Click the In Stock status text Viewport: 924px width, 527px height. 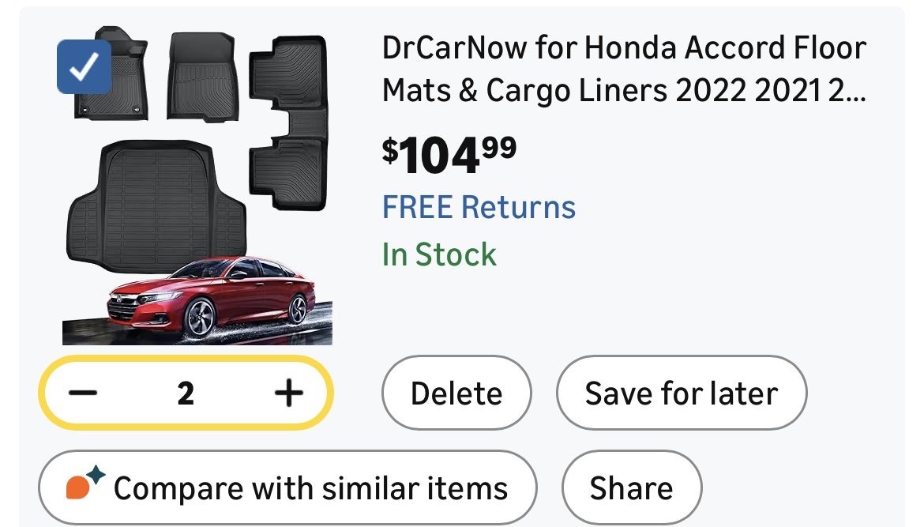pos(439,254)
